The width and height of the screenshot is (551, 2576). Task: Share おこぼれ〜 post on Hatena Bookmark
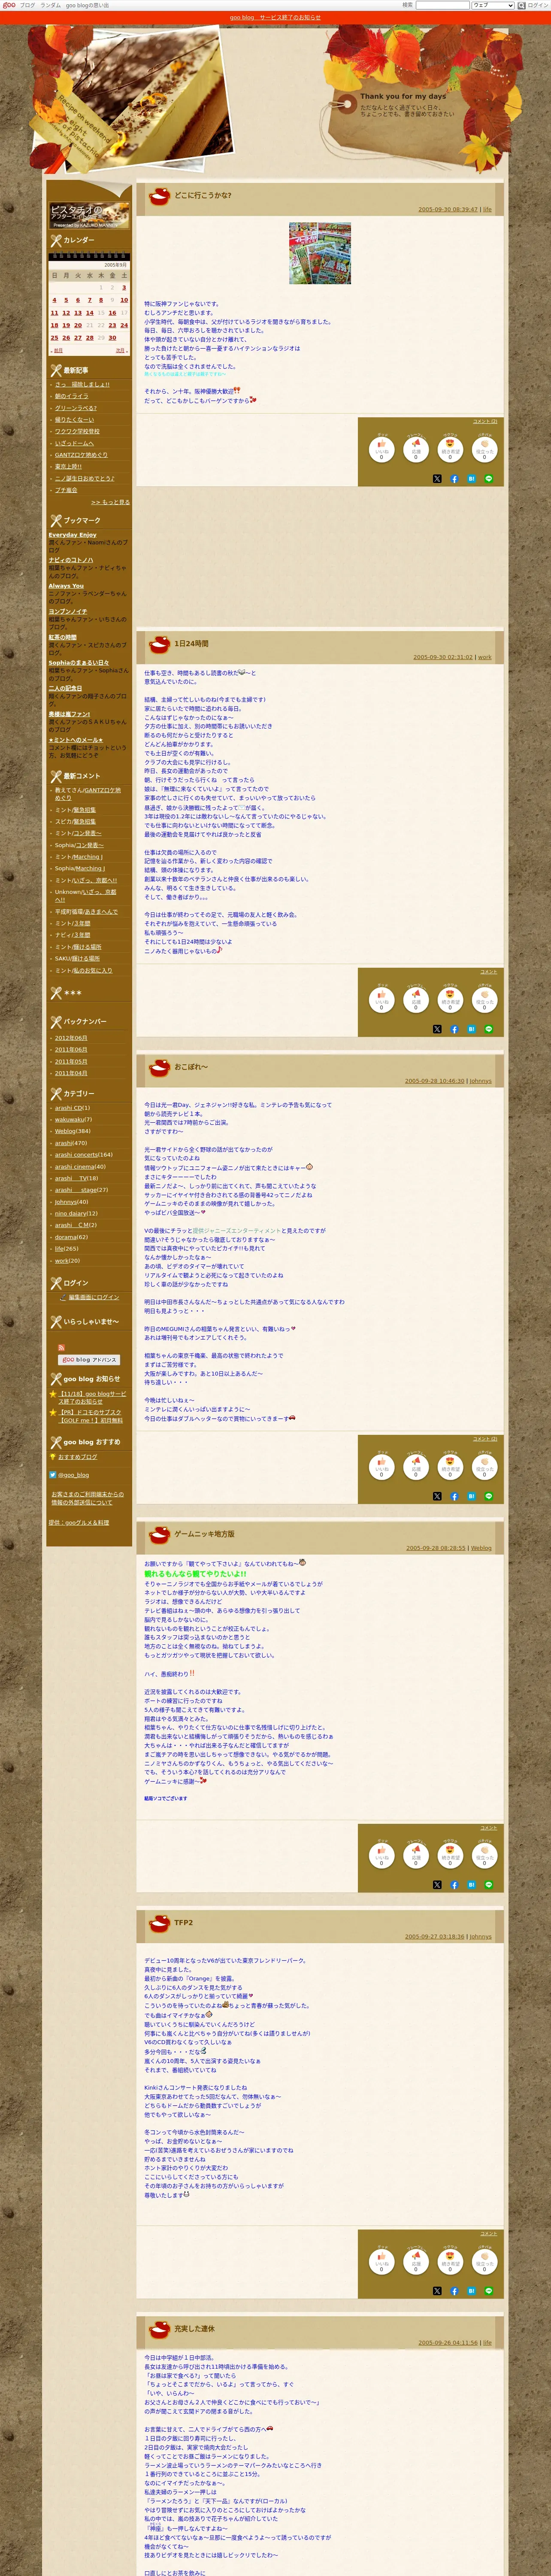click(x=472, y=1496)
